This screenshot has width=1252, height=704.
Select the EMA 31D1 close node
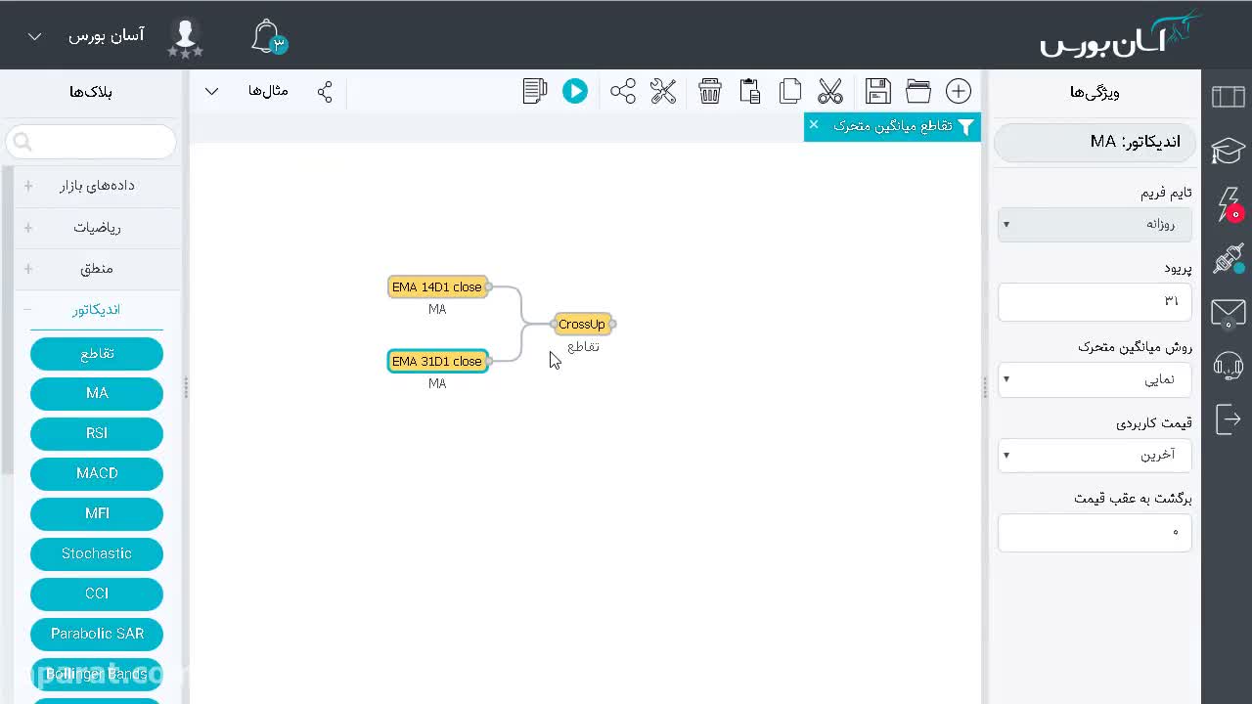437,361
